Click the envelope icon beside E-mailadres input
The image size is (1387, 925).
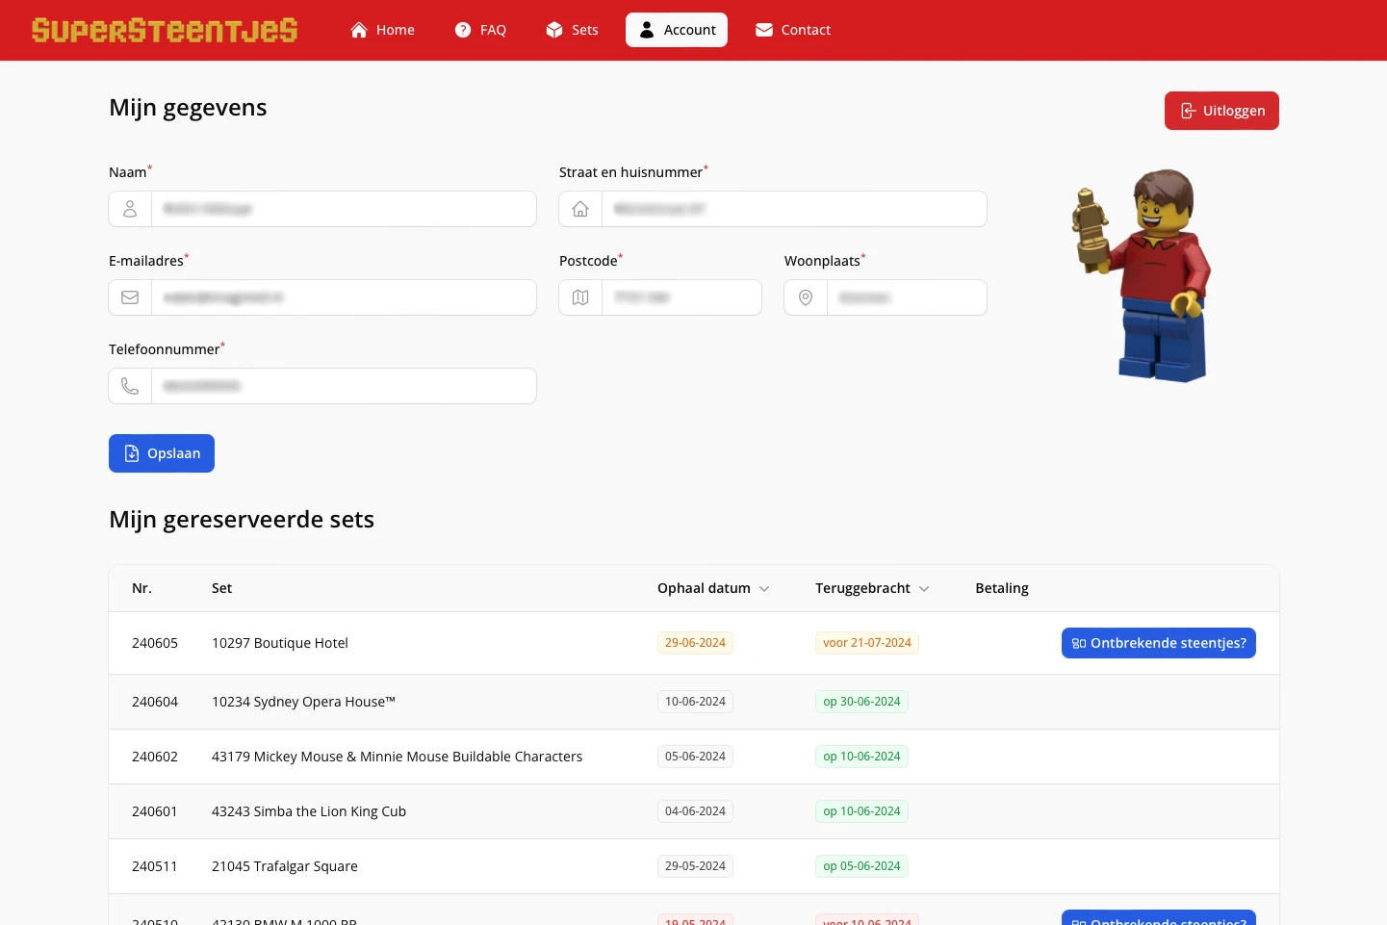click(130, 297)
